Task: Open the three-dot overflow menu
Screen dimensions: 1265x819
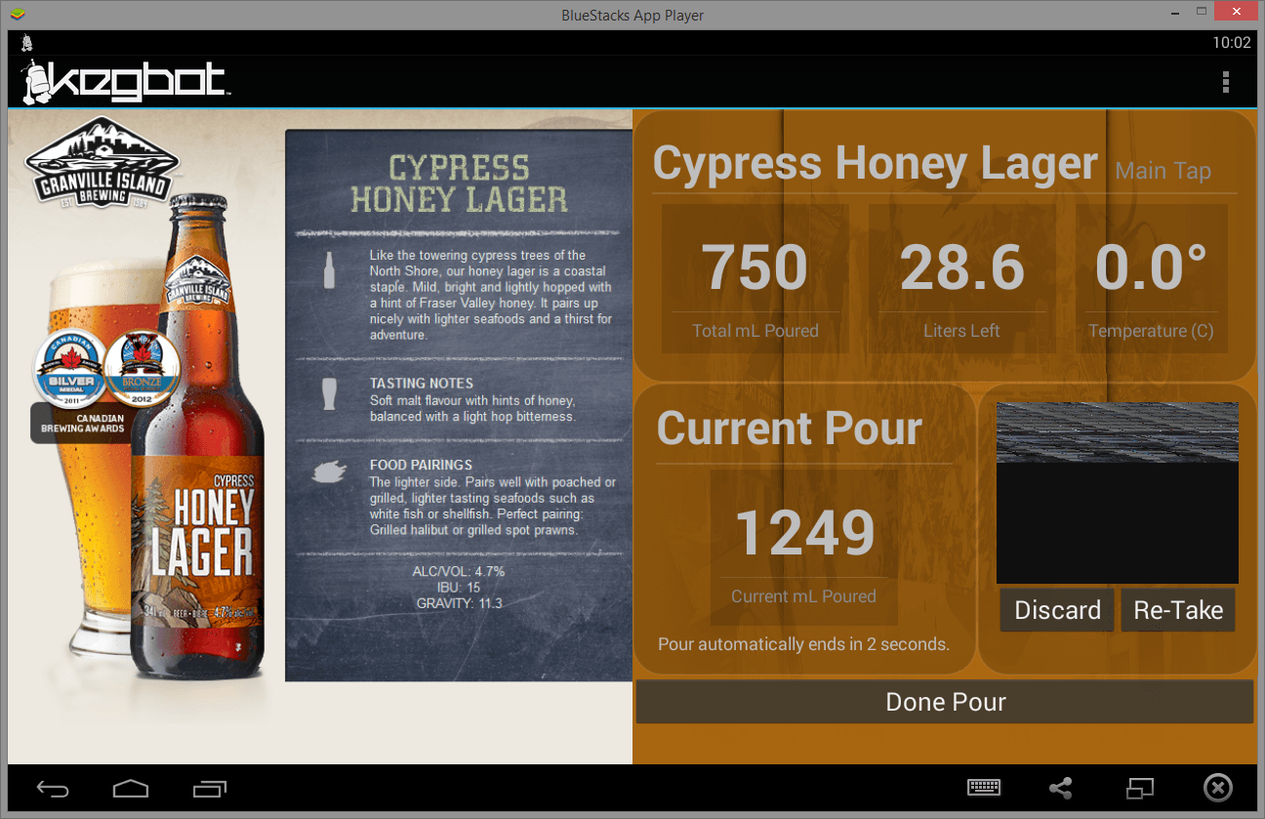Action: (1226, 82)
